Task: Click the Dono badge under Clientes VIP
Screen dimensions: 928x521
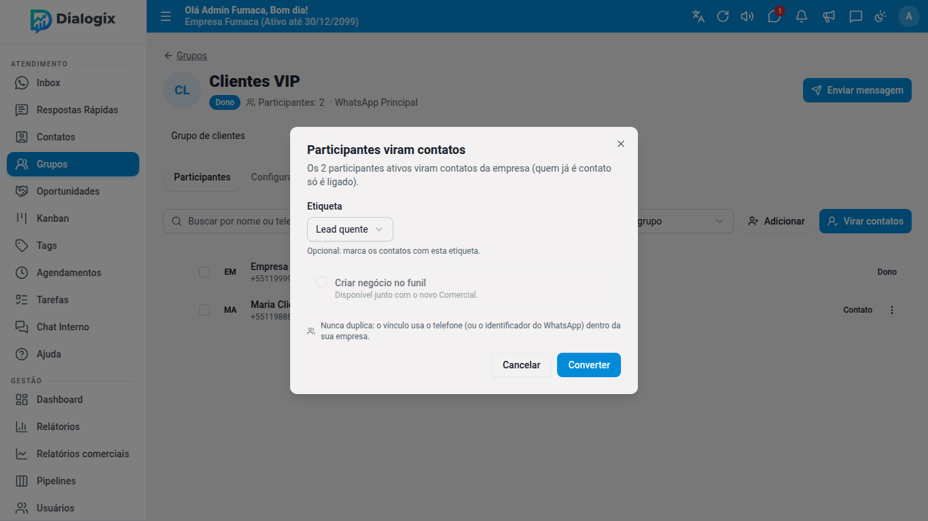Action: pos(225,102)
